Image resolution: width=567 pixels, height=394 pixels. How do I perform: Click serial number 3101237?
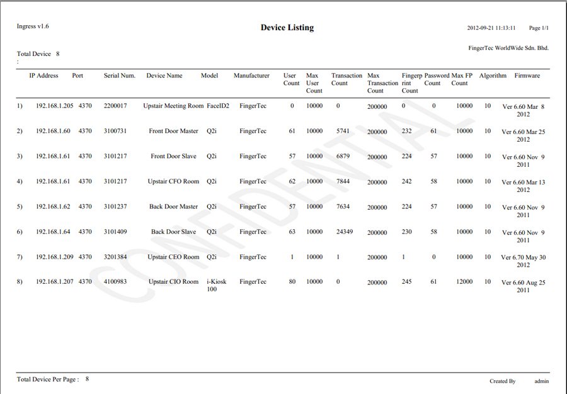click(x=115, y=206)
